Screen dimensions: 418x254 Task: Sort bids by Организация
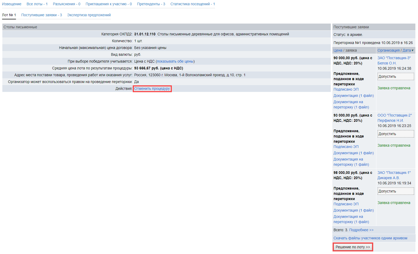coord(388,50)
